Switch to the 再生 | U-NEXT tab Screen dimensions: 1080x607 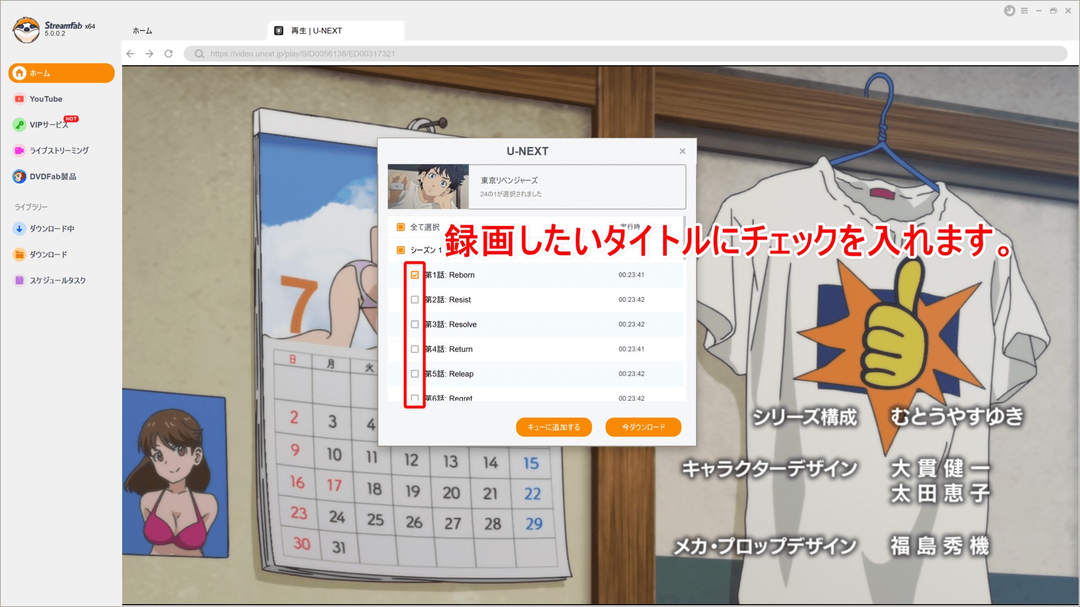(336, 31)
